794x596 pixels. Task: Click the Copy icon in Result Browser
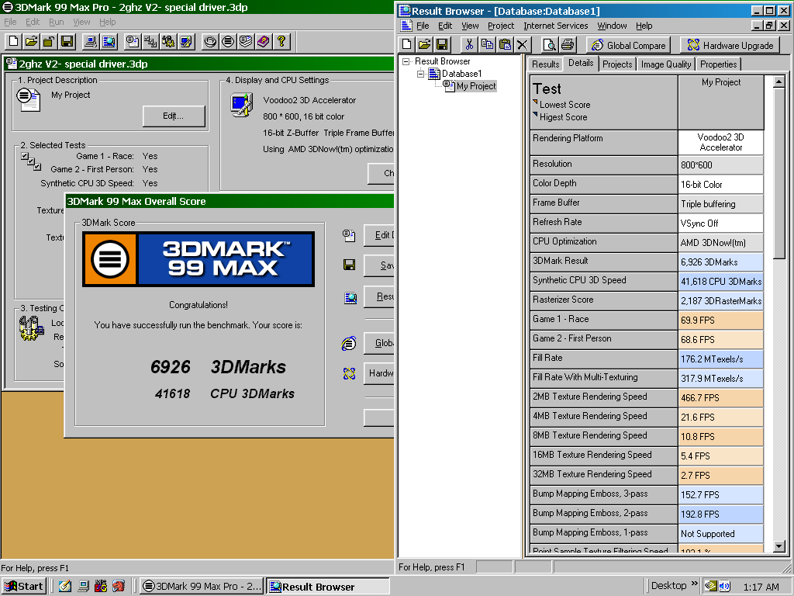(487, 45)
